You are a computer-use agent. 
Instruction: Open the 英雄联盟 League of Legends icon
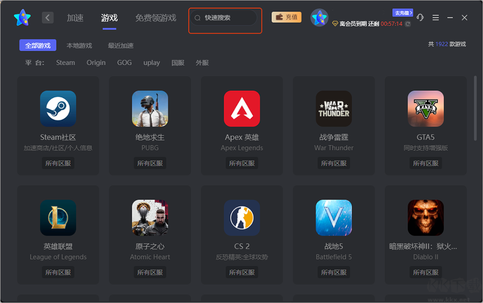pos(58,217)
